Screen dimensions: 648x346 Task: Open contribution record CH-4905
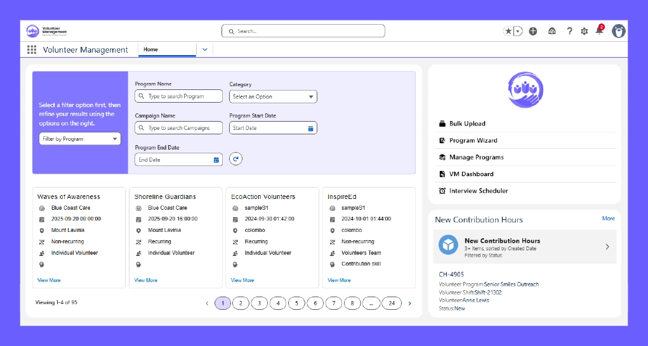(x=451, y=274)
